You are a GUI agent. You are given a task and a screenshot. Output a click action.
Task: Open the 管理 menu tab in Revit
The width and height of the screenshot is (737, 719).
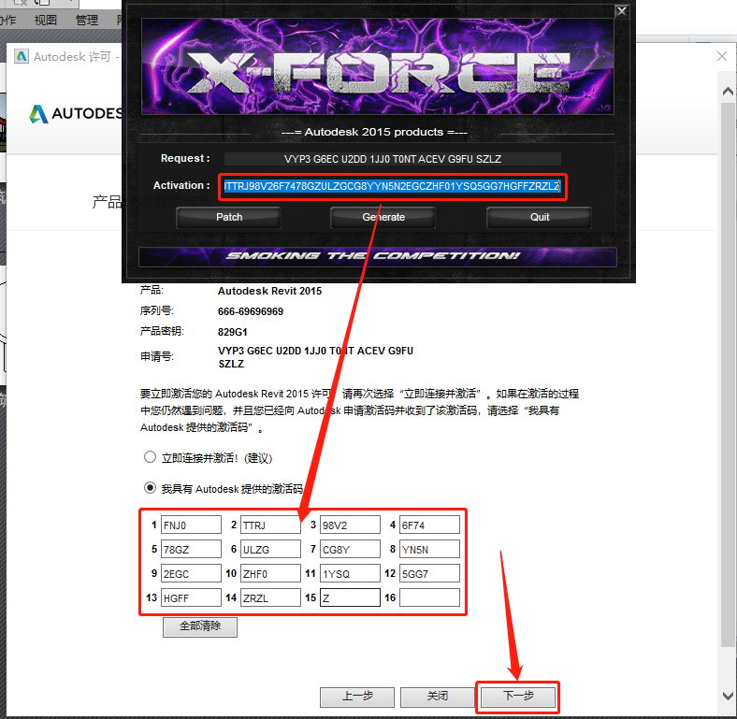87,20
